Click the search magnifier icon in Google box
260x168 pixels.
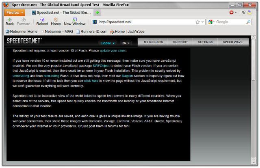pos(248,22)
